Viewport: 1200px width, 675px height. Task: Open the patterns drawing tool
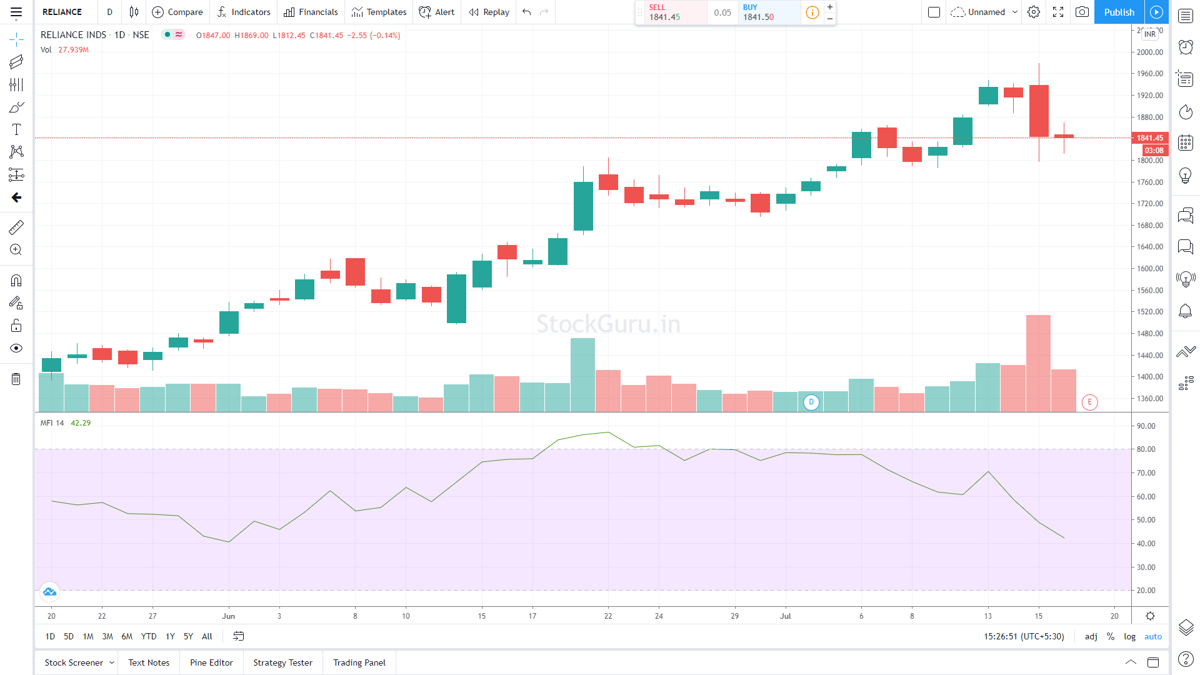pos(16,152)
